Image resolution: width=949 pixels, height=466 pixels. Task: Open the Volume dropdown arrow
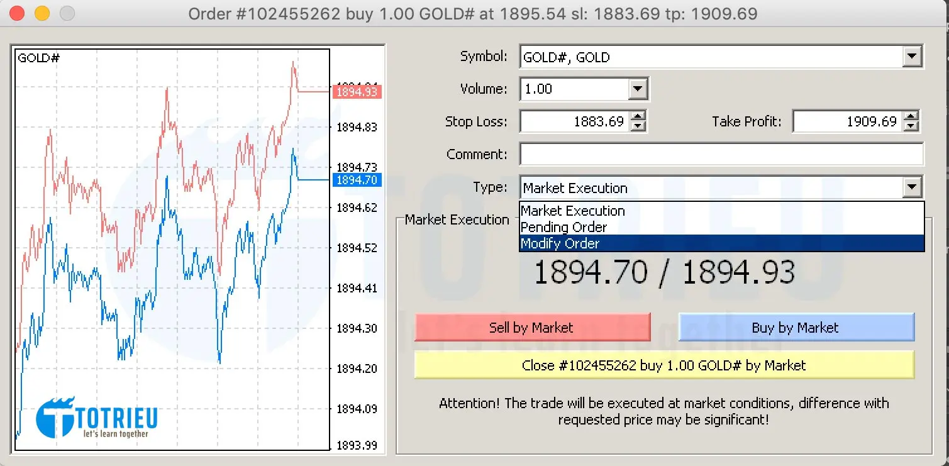pos(637,89)
